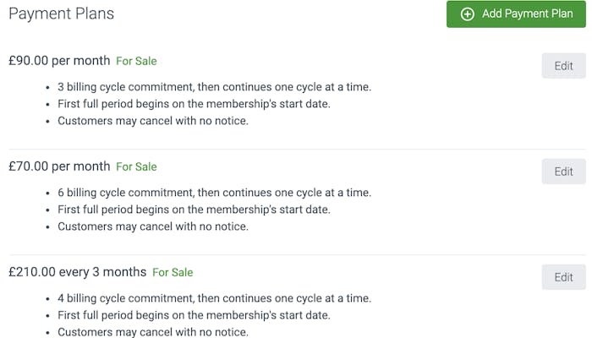Click For Sale status beside £90.00 plan
The image size is (592, 338).
tap(136, 61)
